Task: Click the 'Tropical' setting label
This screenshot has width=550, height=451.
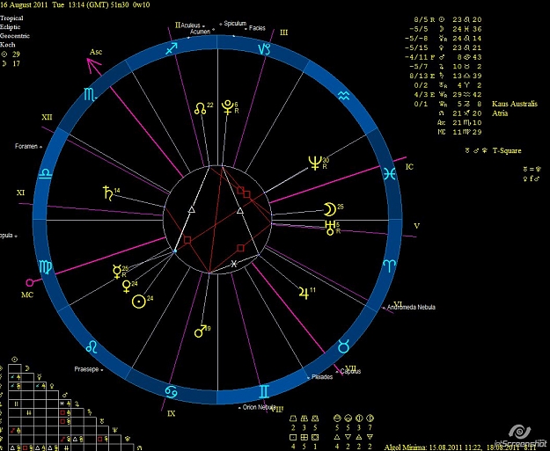Action: [x=11, y=18]
